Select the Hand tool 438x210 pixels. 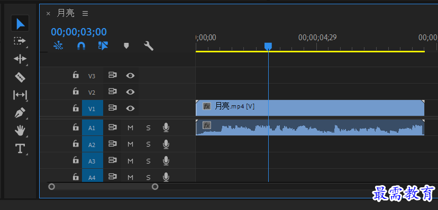tap(20, 131)
